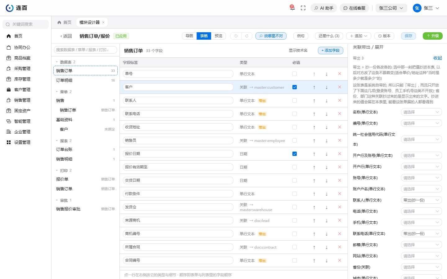Open 采购管理 sidebar item

[x=25, y=69]
